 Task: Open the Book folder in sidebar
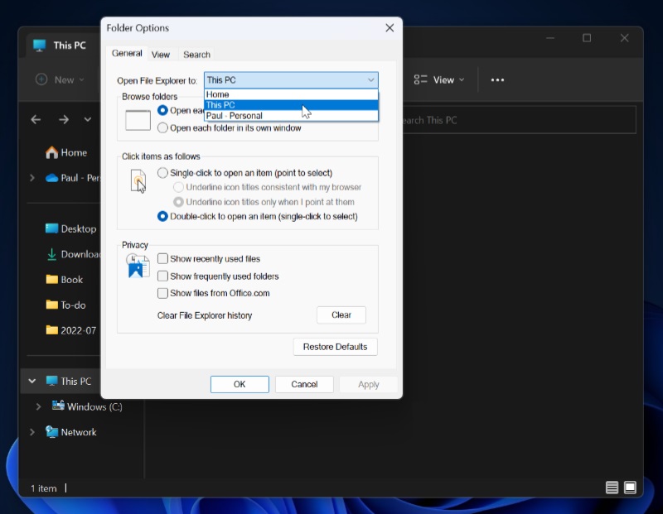tap(71, 280)
